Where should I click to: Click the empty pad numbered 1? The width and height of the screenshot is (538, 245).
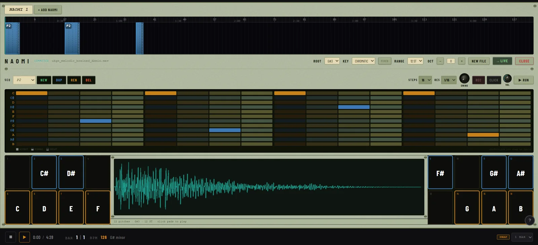(x=17, y=172)
